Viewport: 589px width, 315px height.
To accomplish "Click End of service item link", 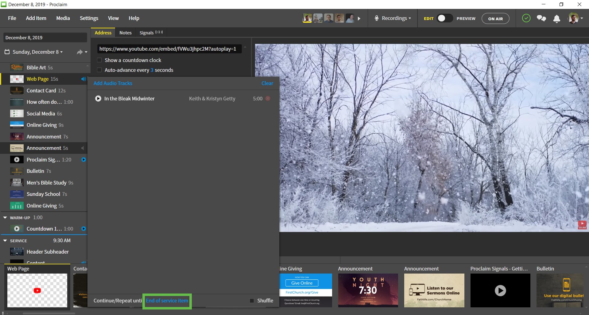I will point(167,301).
